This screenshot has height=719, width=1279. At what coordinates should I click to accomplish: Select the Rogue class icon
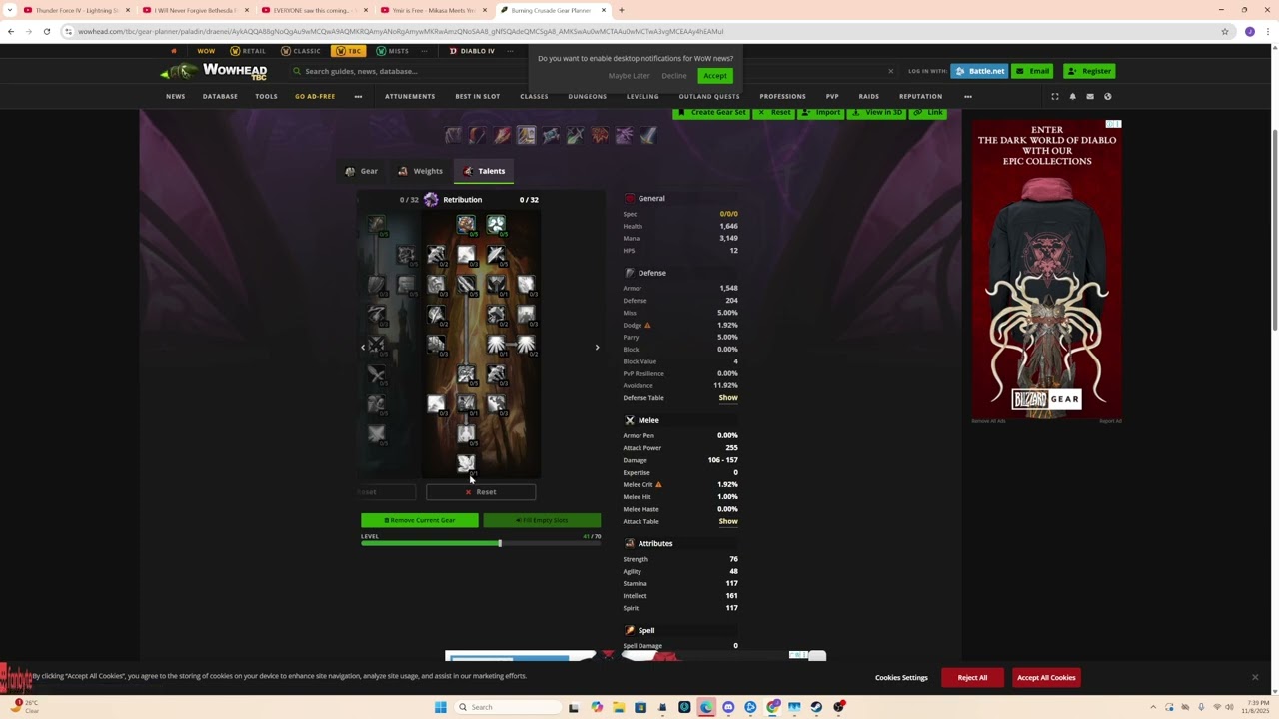pos(575,135)
